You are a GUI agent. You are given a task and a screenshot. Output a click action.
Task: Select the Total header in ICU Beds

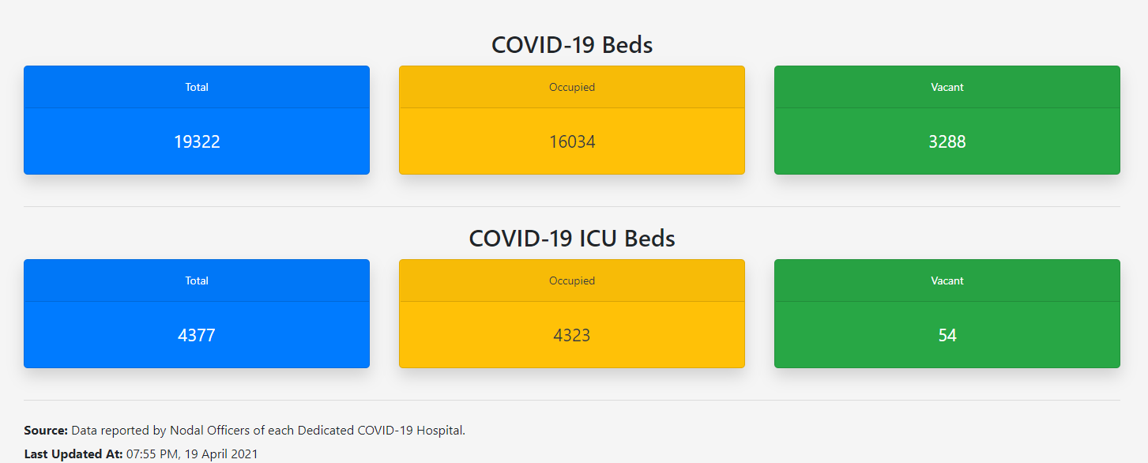click(197, 280)
